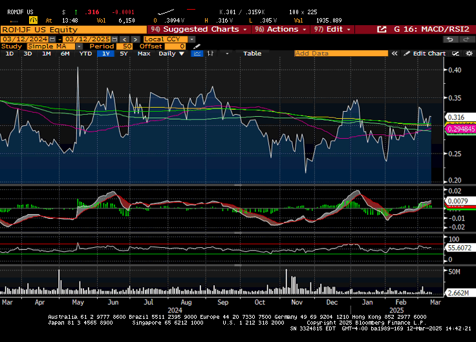Click the divider handle between MACD and RSI

[x=238, y=233]
